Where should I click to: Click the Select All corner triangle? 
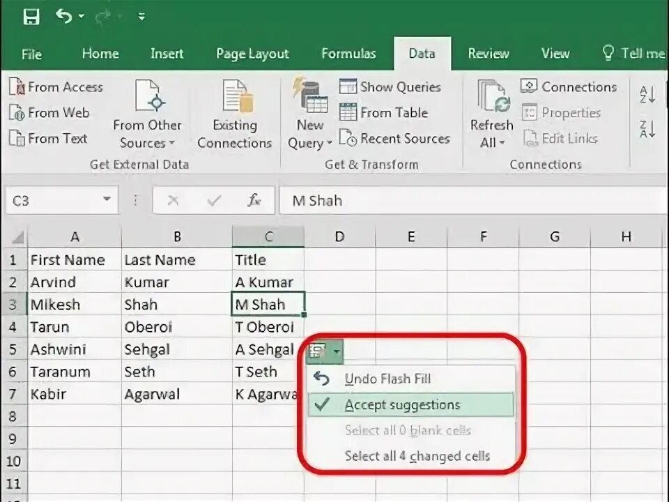click(x=17, y=237)
